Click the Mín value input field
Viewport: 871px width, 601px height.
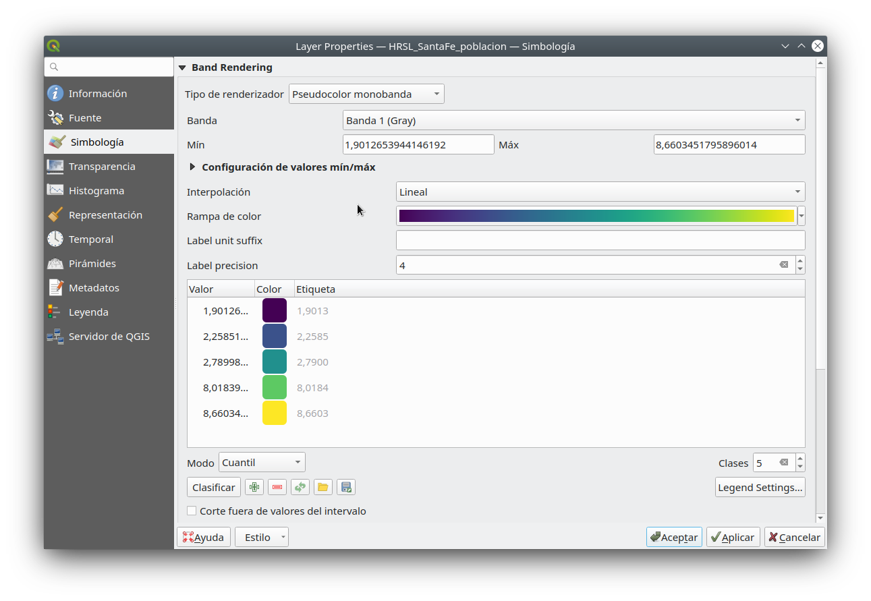point(418,144)
